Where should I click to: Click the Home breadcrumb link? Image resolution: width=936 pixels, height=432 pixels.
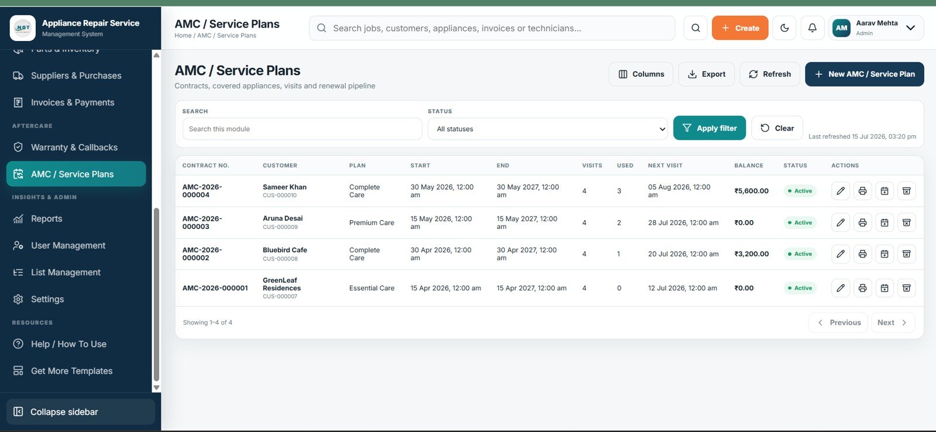tap(183, 36)
